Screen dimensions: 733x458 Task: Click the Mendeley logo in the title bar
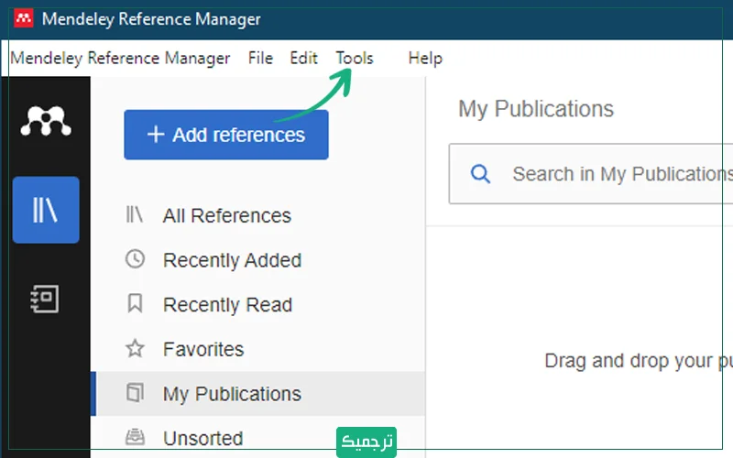24,18
